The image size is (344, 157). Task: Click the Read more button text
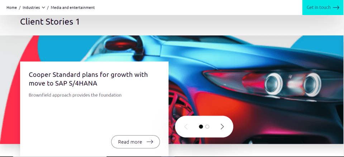(x=130, y=142)
